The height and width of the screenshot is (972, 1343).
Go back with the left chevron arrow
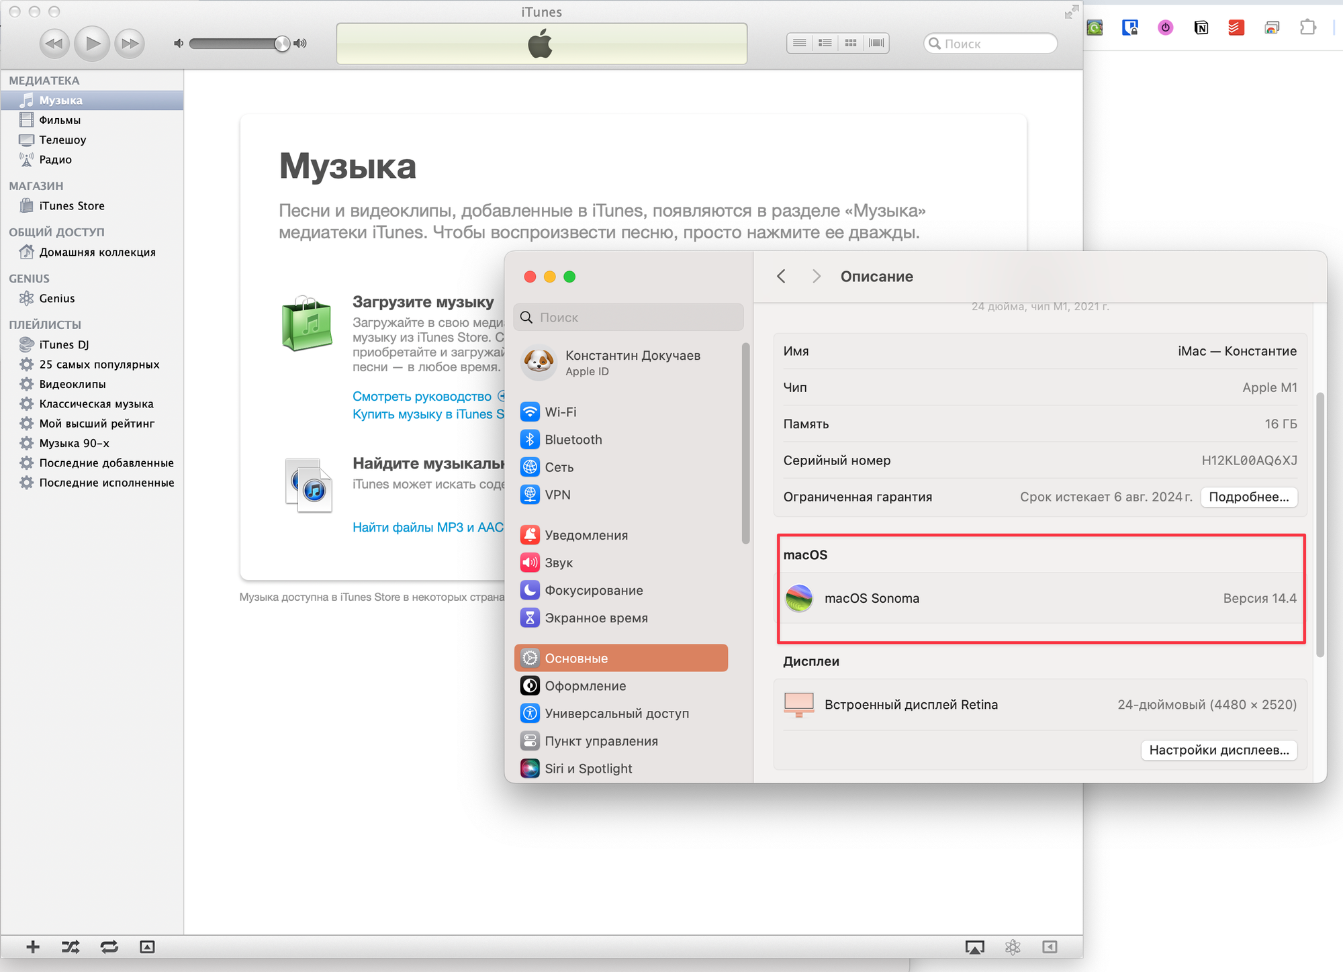(x=781, y=277)
